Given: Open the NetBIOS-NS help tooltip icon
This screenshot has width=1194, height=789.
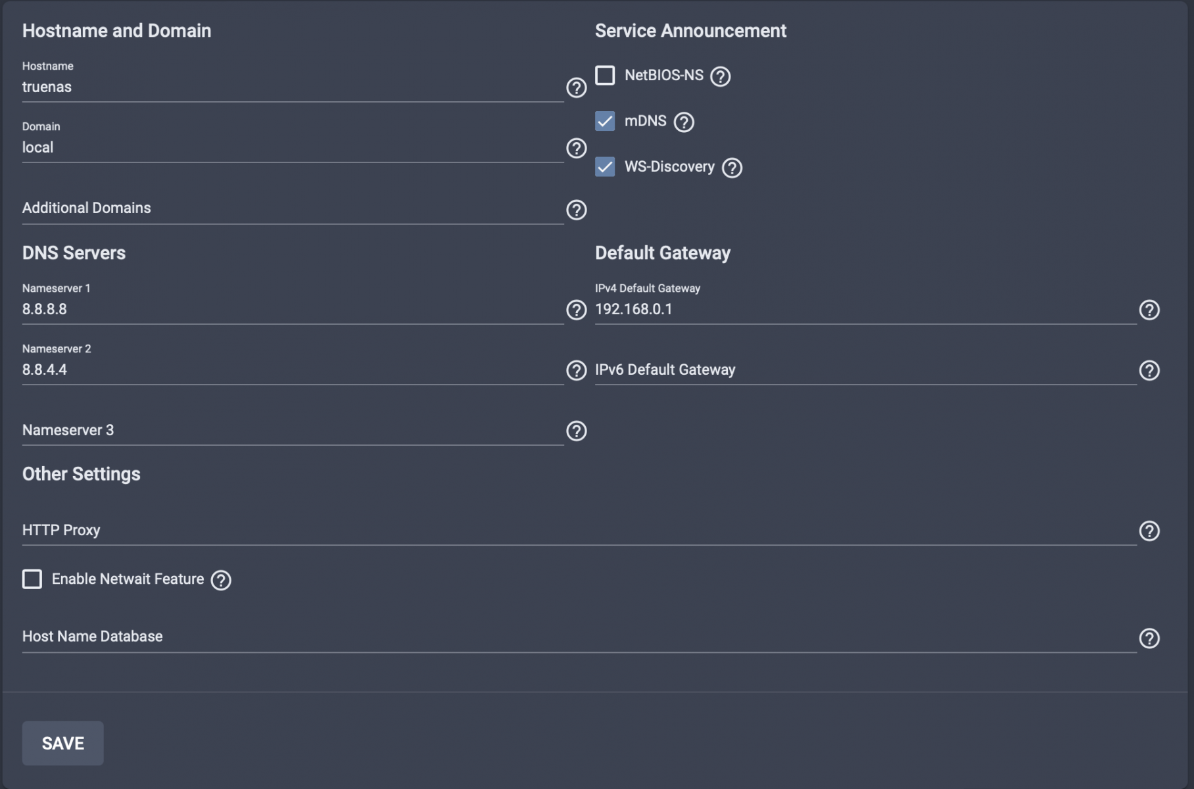Looking at the screenshot, I should [x=720, y=76].
